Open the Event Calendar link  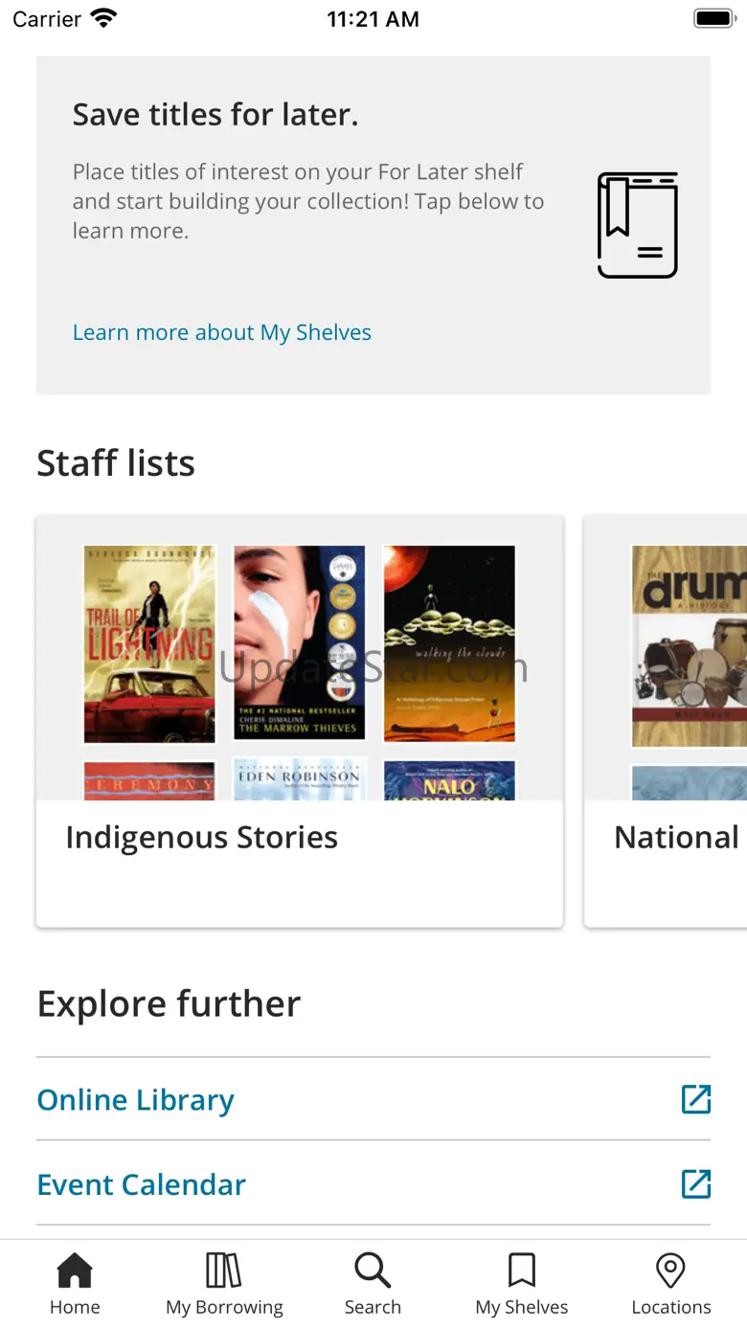[142, 1184]
